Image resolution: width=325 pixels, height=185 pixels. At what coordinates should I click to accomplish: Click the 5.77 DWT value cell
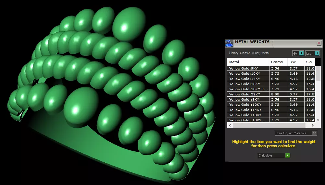296,94
